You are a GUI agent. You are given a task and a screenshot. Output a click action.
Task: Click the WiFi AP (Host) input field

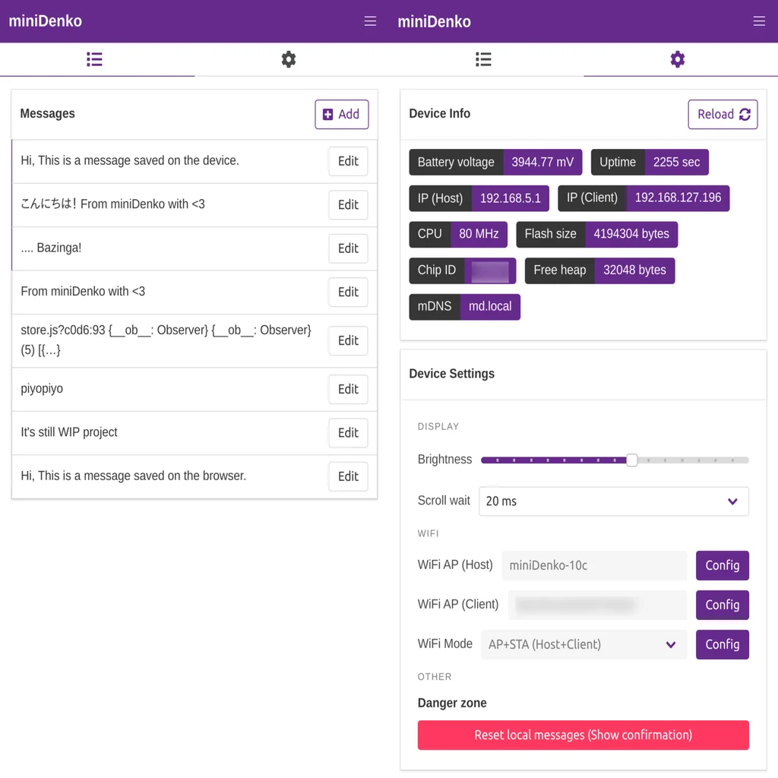[x=594, y=565]
